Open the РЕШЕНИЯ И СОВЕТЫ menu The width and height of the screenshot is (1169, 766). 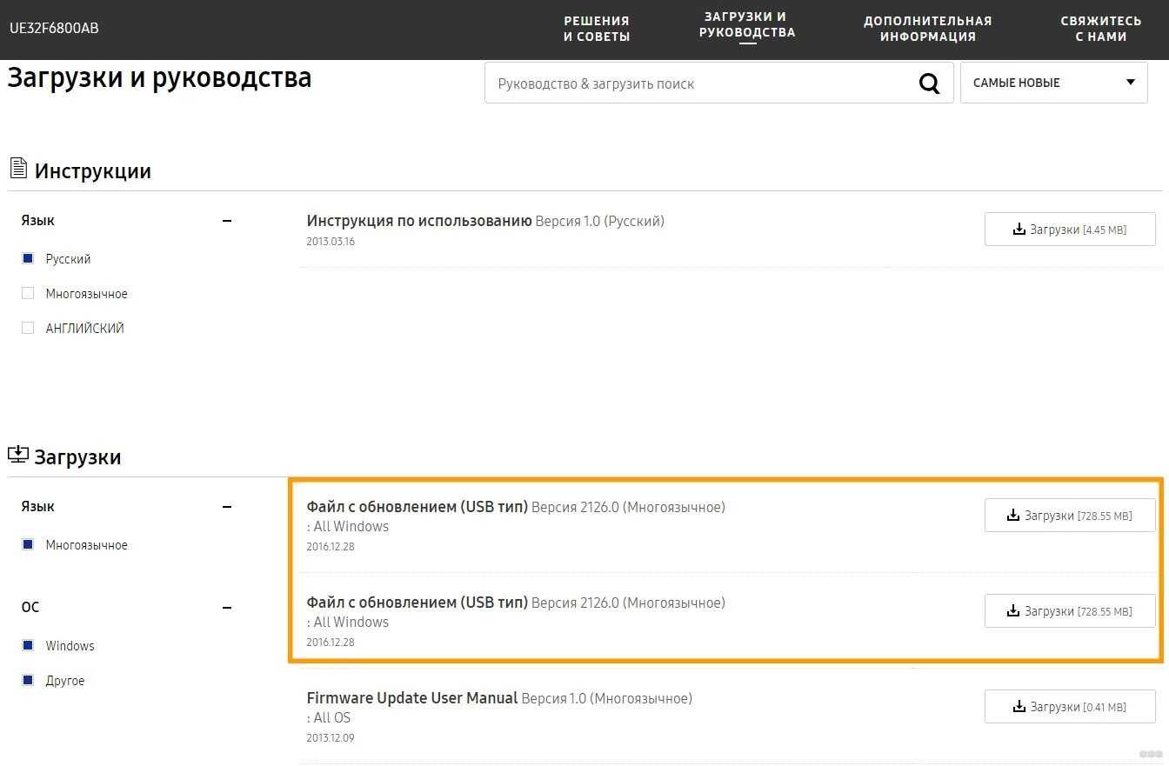pyautogui.click(x=597, y=29)
